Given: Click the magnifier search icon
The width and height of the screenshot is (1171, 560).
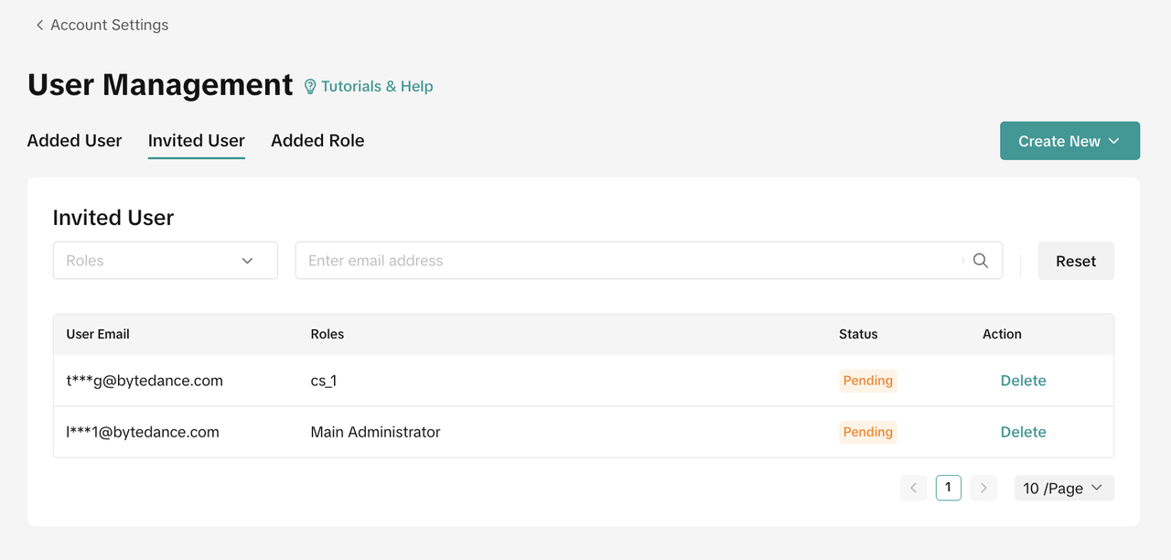Looking at the screenshot, I should click(x=981, y=261).
